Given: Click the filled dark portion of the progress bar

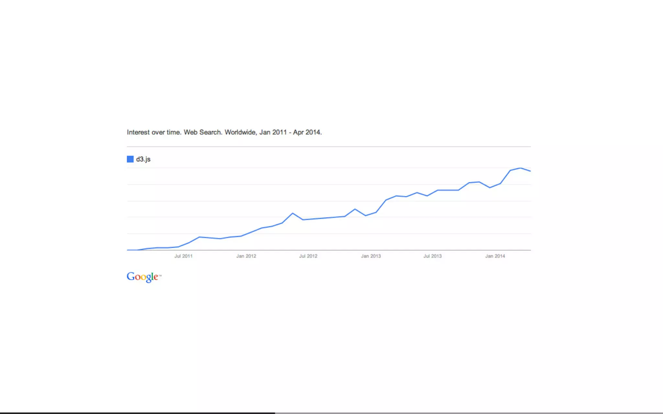Looking at the screenshot, I should [x=137, y=413].
